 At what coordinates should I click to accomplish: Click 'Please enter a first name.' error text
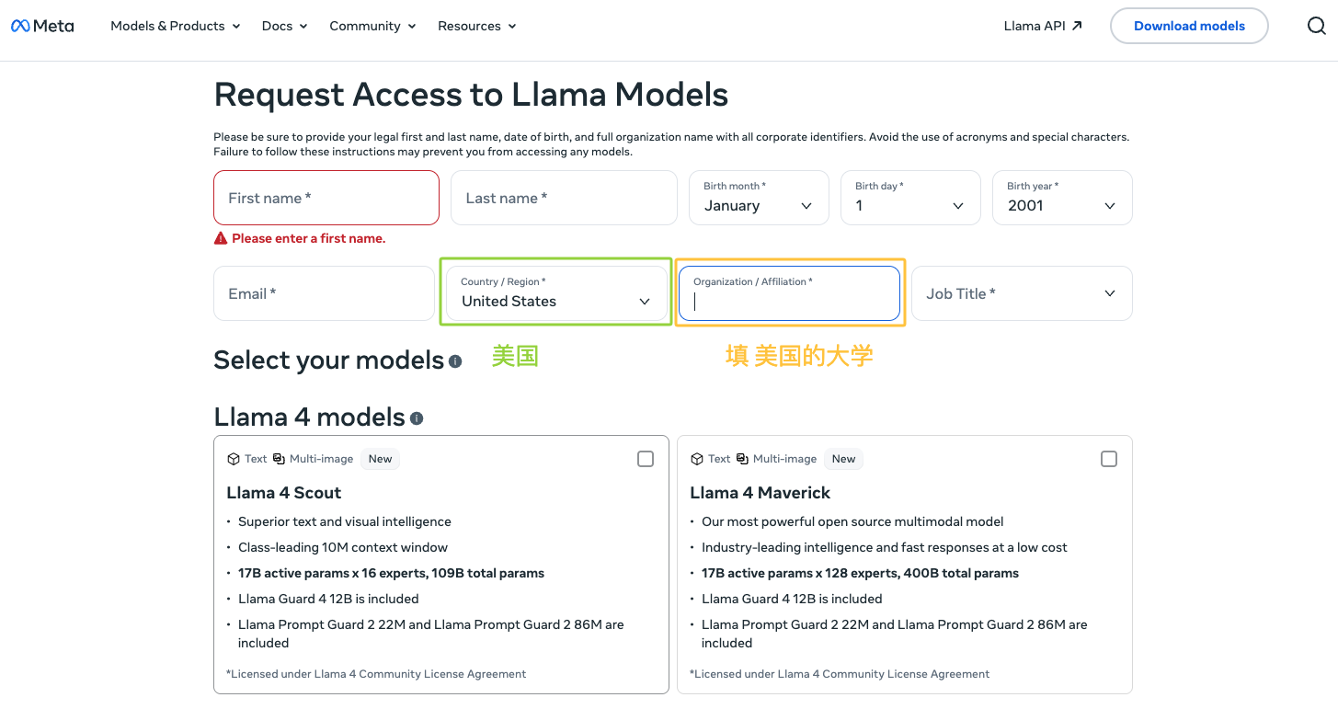[309, 238]
